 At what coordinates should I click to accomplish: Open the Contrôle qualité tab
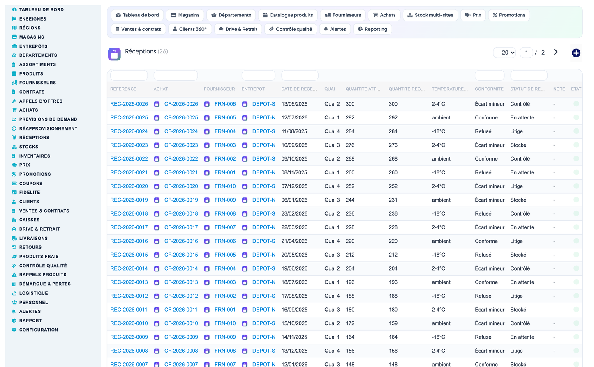pos(290,29)
